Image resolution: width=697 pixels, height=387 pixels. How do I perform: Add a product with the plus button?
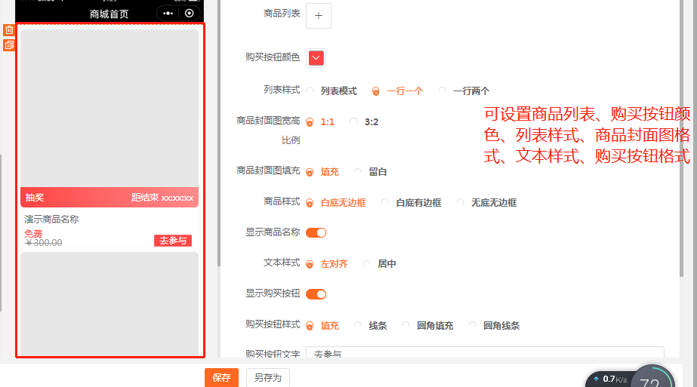point(318,16)
